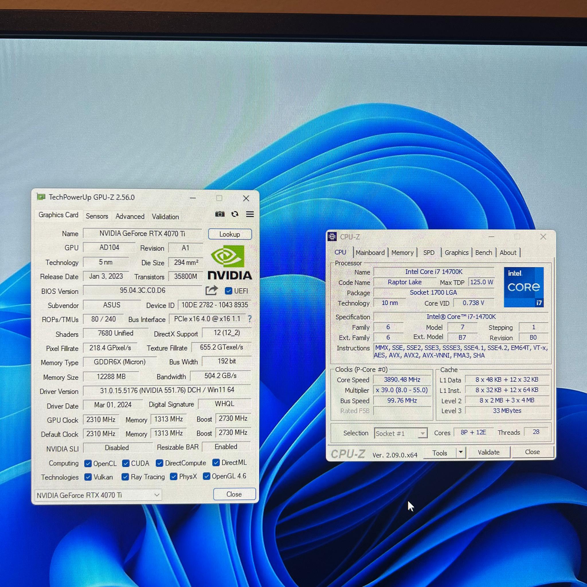Click the Level 3 cache 33 MBytes value
The height and width of the screenshot is (587, 587).
[507, 410]
